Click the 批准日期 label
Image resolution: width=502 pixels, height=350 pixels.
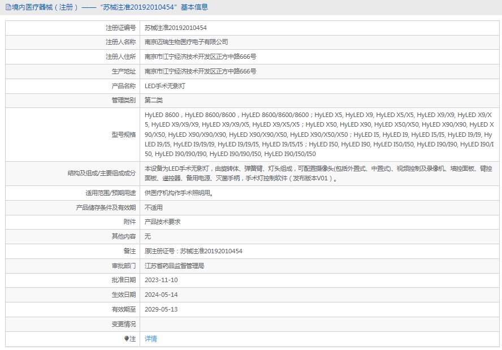(x=124, y=280)
